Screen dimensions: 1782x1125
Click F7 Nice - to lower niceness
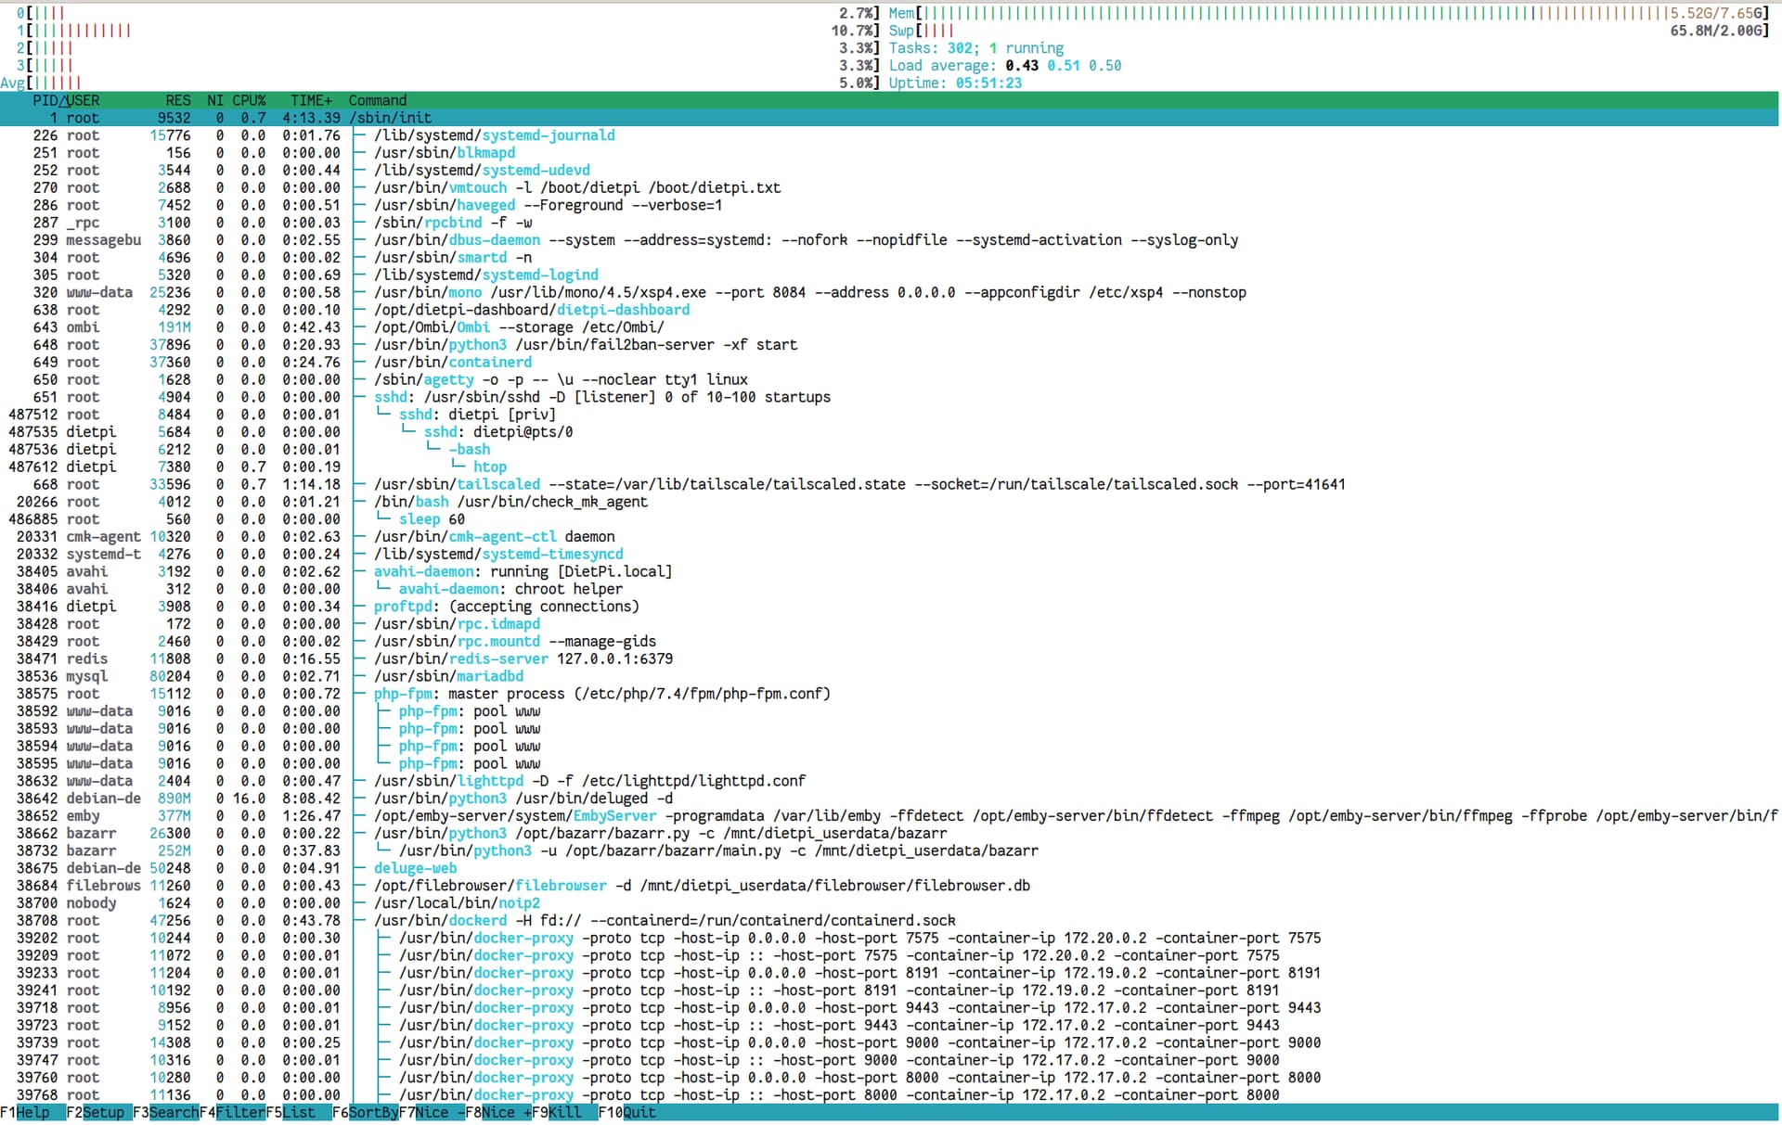coord(432,1112)
